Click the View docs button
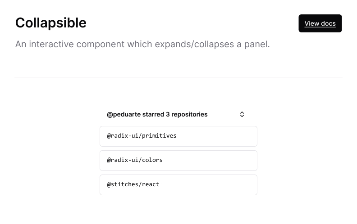This screenshot has width=357, height=224. 320,23
